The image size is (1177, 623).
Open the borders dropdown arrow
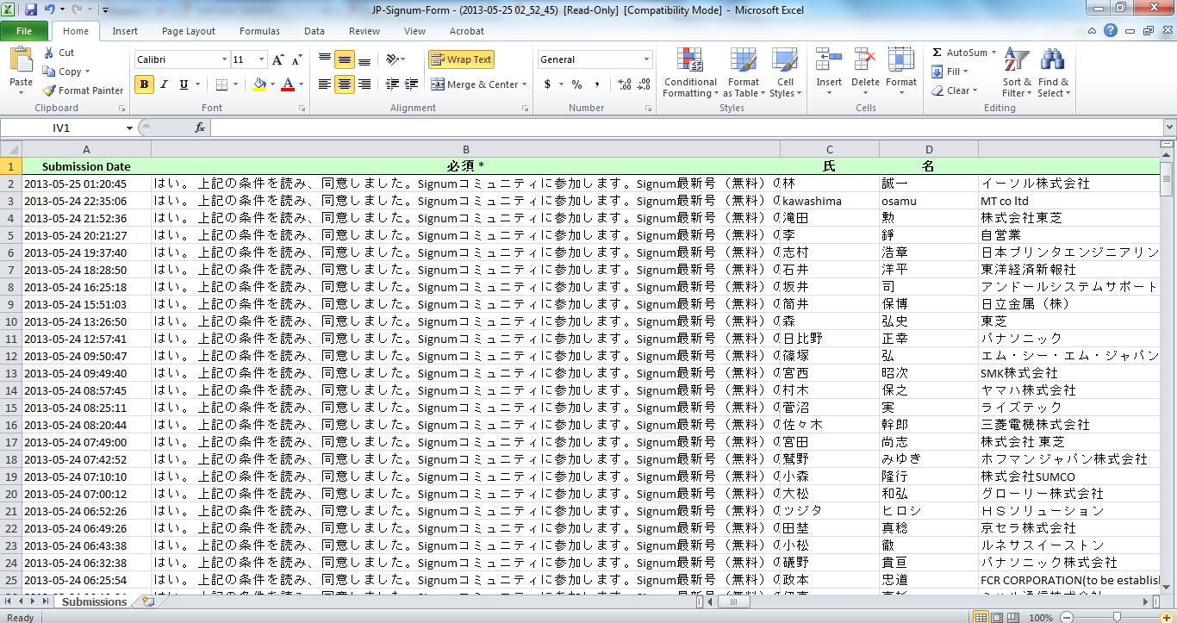coord(236,84)
